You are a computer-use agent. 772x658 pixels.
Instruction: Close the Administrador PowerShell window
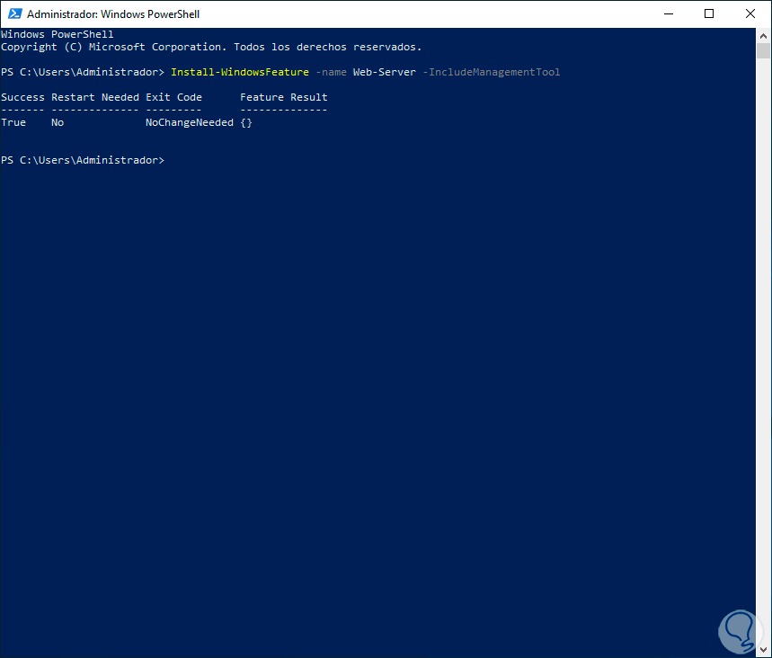[x=750, y=13]
